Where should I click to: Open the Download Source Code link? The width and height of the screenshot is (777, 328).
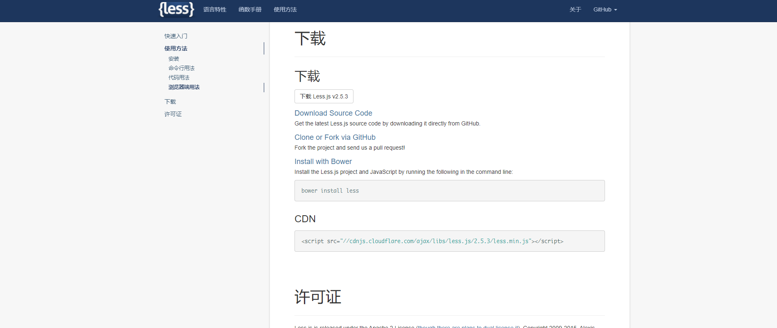333,113
